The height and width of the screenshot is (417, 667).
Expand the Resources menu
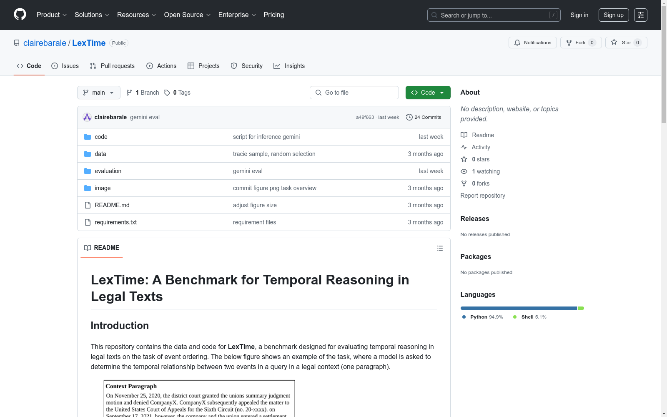coord(137,15)
